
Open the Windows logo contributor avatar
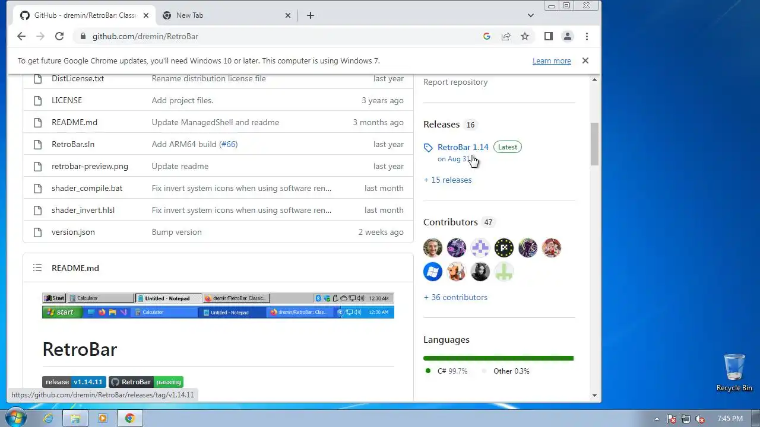click(x=433, y=272)
